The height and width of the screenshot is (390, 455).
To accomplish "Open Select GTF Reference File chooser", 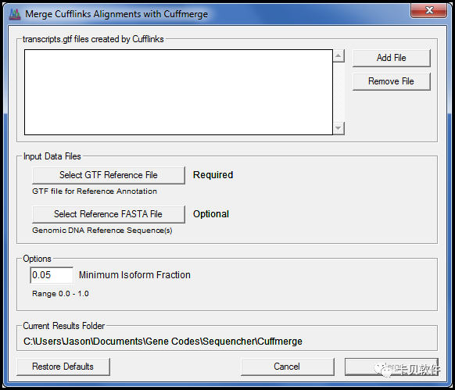I will [x=109, y=175].
